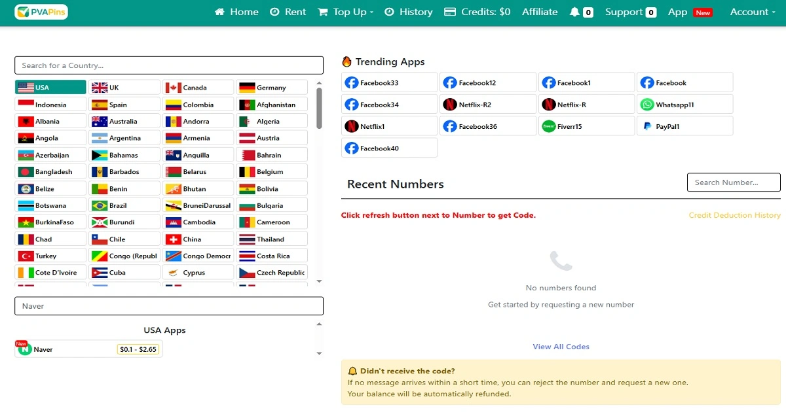Select Indonesia country button

point(50,105)
